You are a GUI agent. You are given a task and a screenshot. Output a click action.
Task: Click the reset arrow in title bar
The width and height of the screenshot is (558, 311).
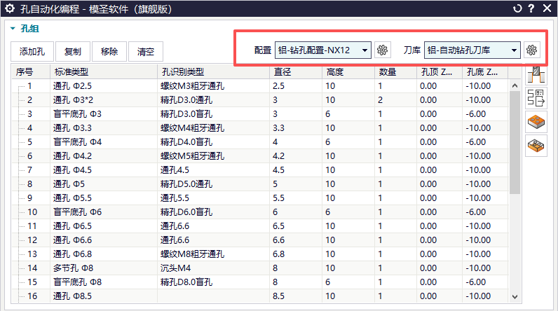click(517, 8)
